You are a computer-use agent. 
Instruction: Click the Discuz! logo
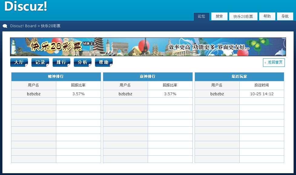(x=26, y=6)
